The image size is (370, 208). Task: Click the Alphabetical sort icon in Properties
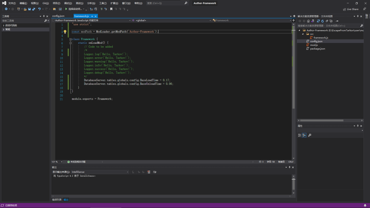(x=304, y=135)
